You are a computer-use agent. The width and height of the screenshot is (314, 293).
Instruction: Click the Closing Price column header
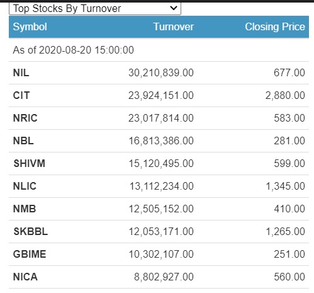(x=275, y=27)
